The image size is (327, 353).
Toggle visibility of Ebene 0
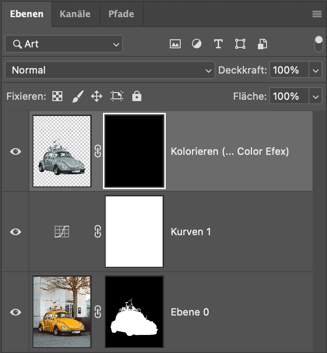pos(15,312)
